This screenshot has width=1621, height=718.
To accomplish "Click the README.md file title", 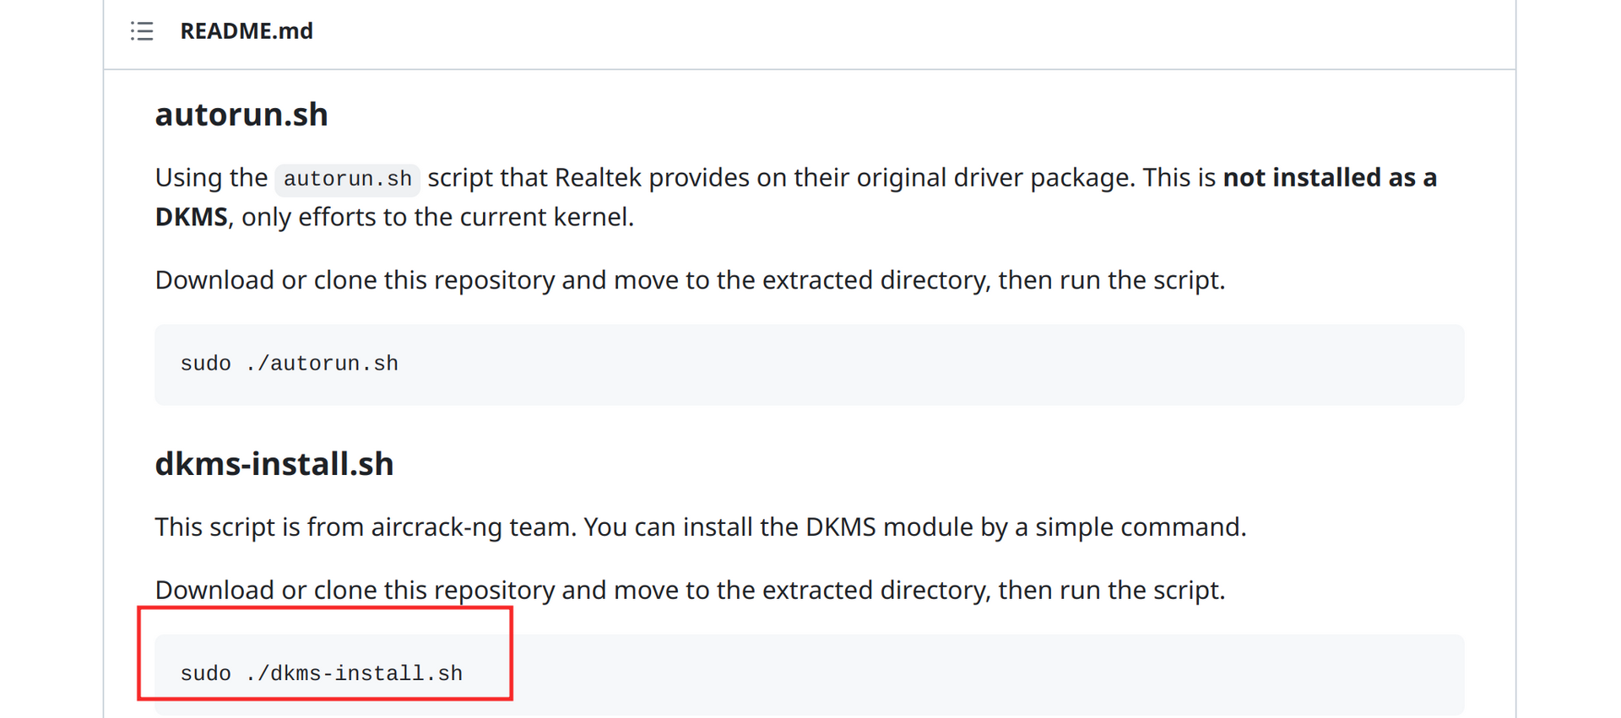I will 246,31.
